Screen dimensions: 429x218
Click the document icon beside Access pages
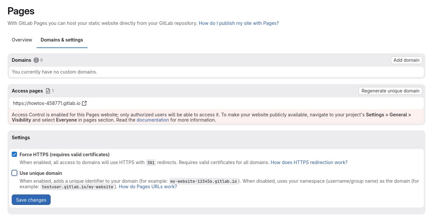(48, 91)
